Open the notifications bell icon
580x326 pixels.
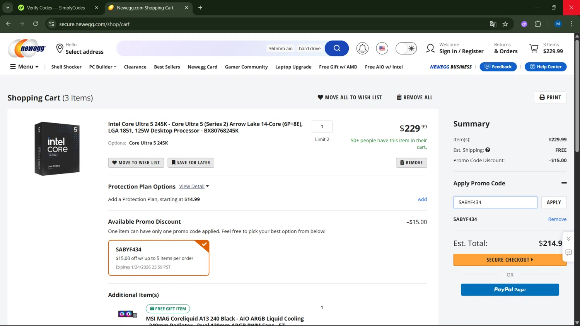click(362, 48)
